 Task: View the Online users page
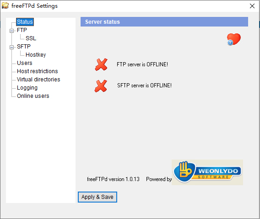(x=33, y=96)
